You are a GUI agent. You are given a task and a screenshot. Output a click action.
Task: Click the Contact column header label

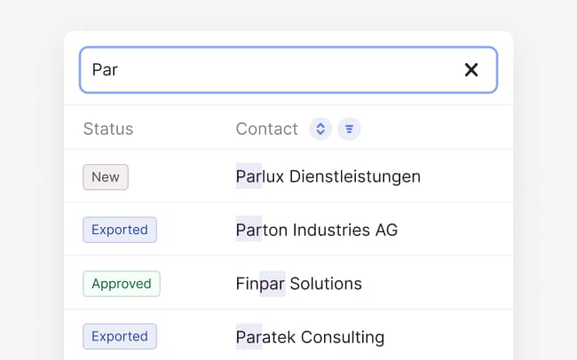[266, 129]
